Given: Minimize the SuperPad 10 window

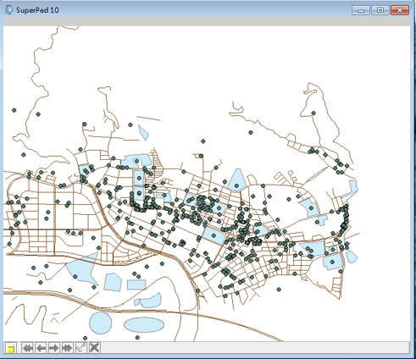Looking at the screenshot, I should point(361,10).
